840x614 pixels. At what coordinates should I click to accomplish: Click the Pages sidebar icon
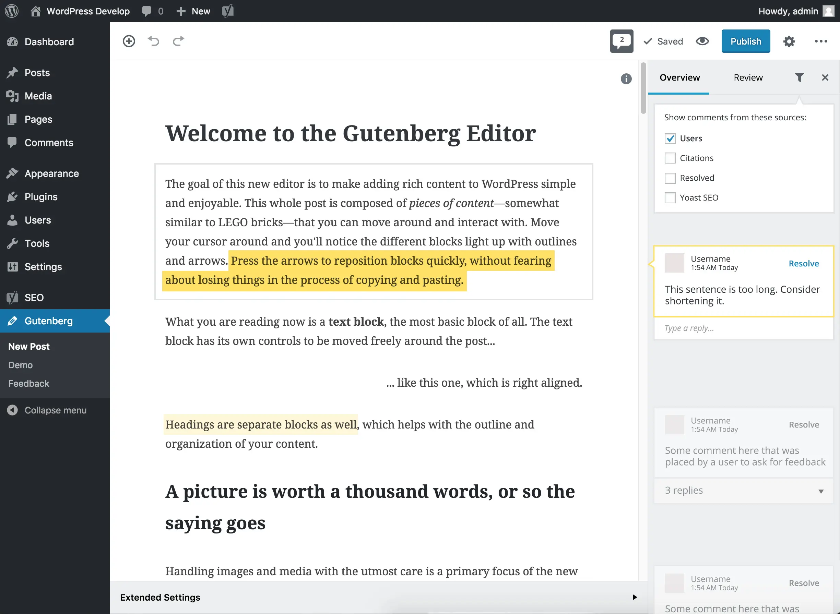(x=12, y=119)
